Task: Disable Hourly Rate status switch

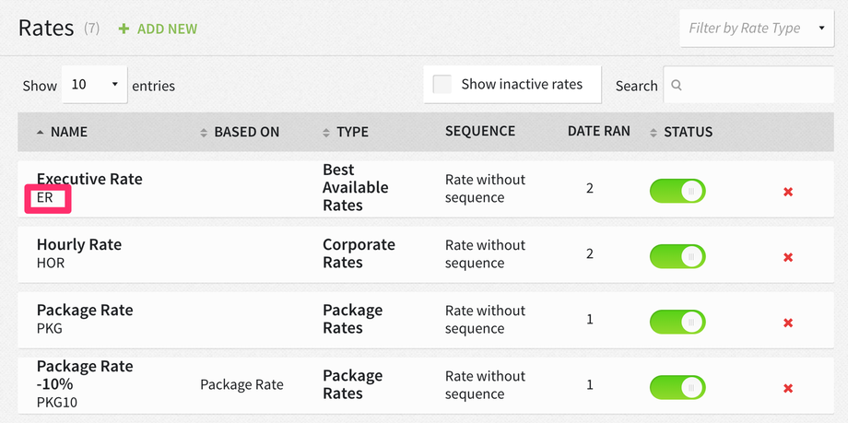Action: click(677, 256)
